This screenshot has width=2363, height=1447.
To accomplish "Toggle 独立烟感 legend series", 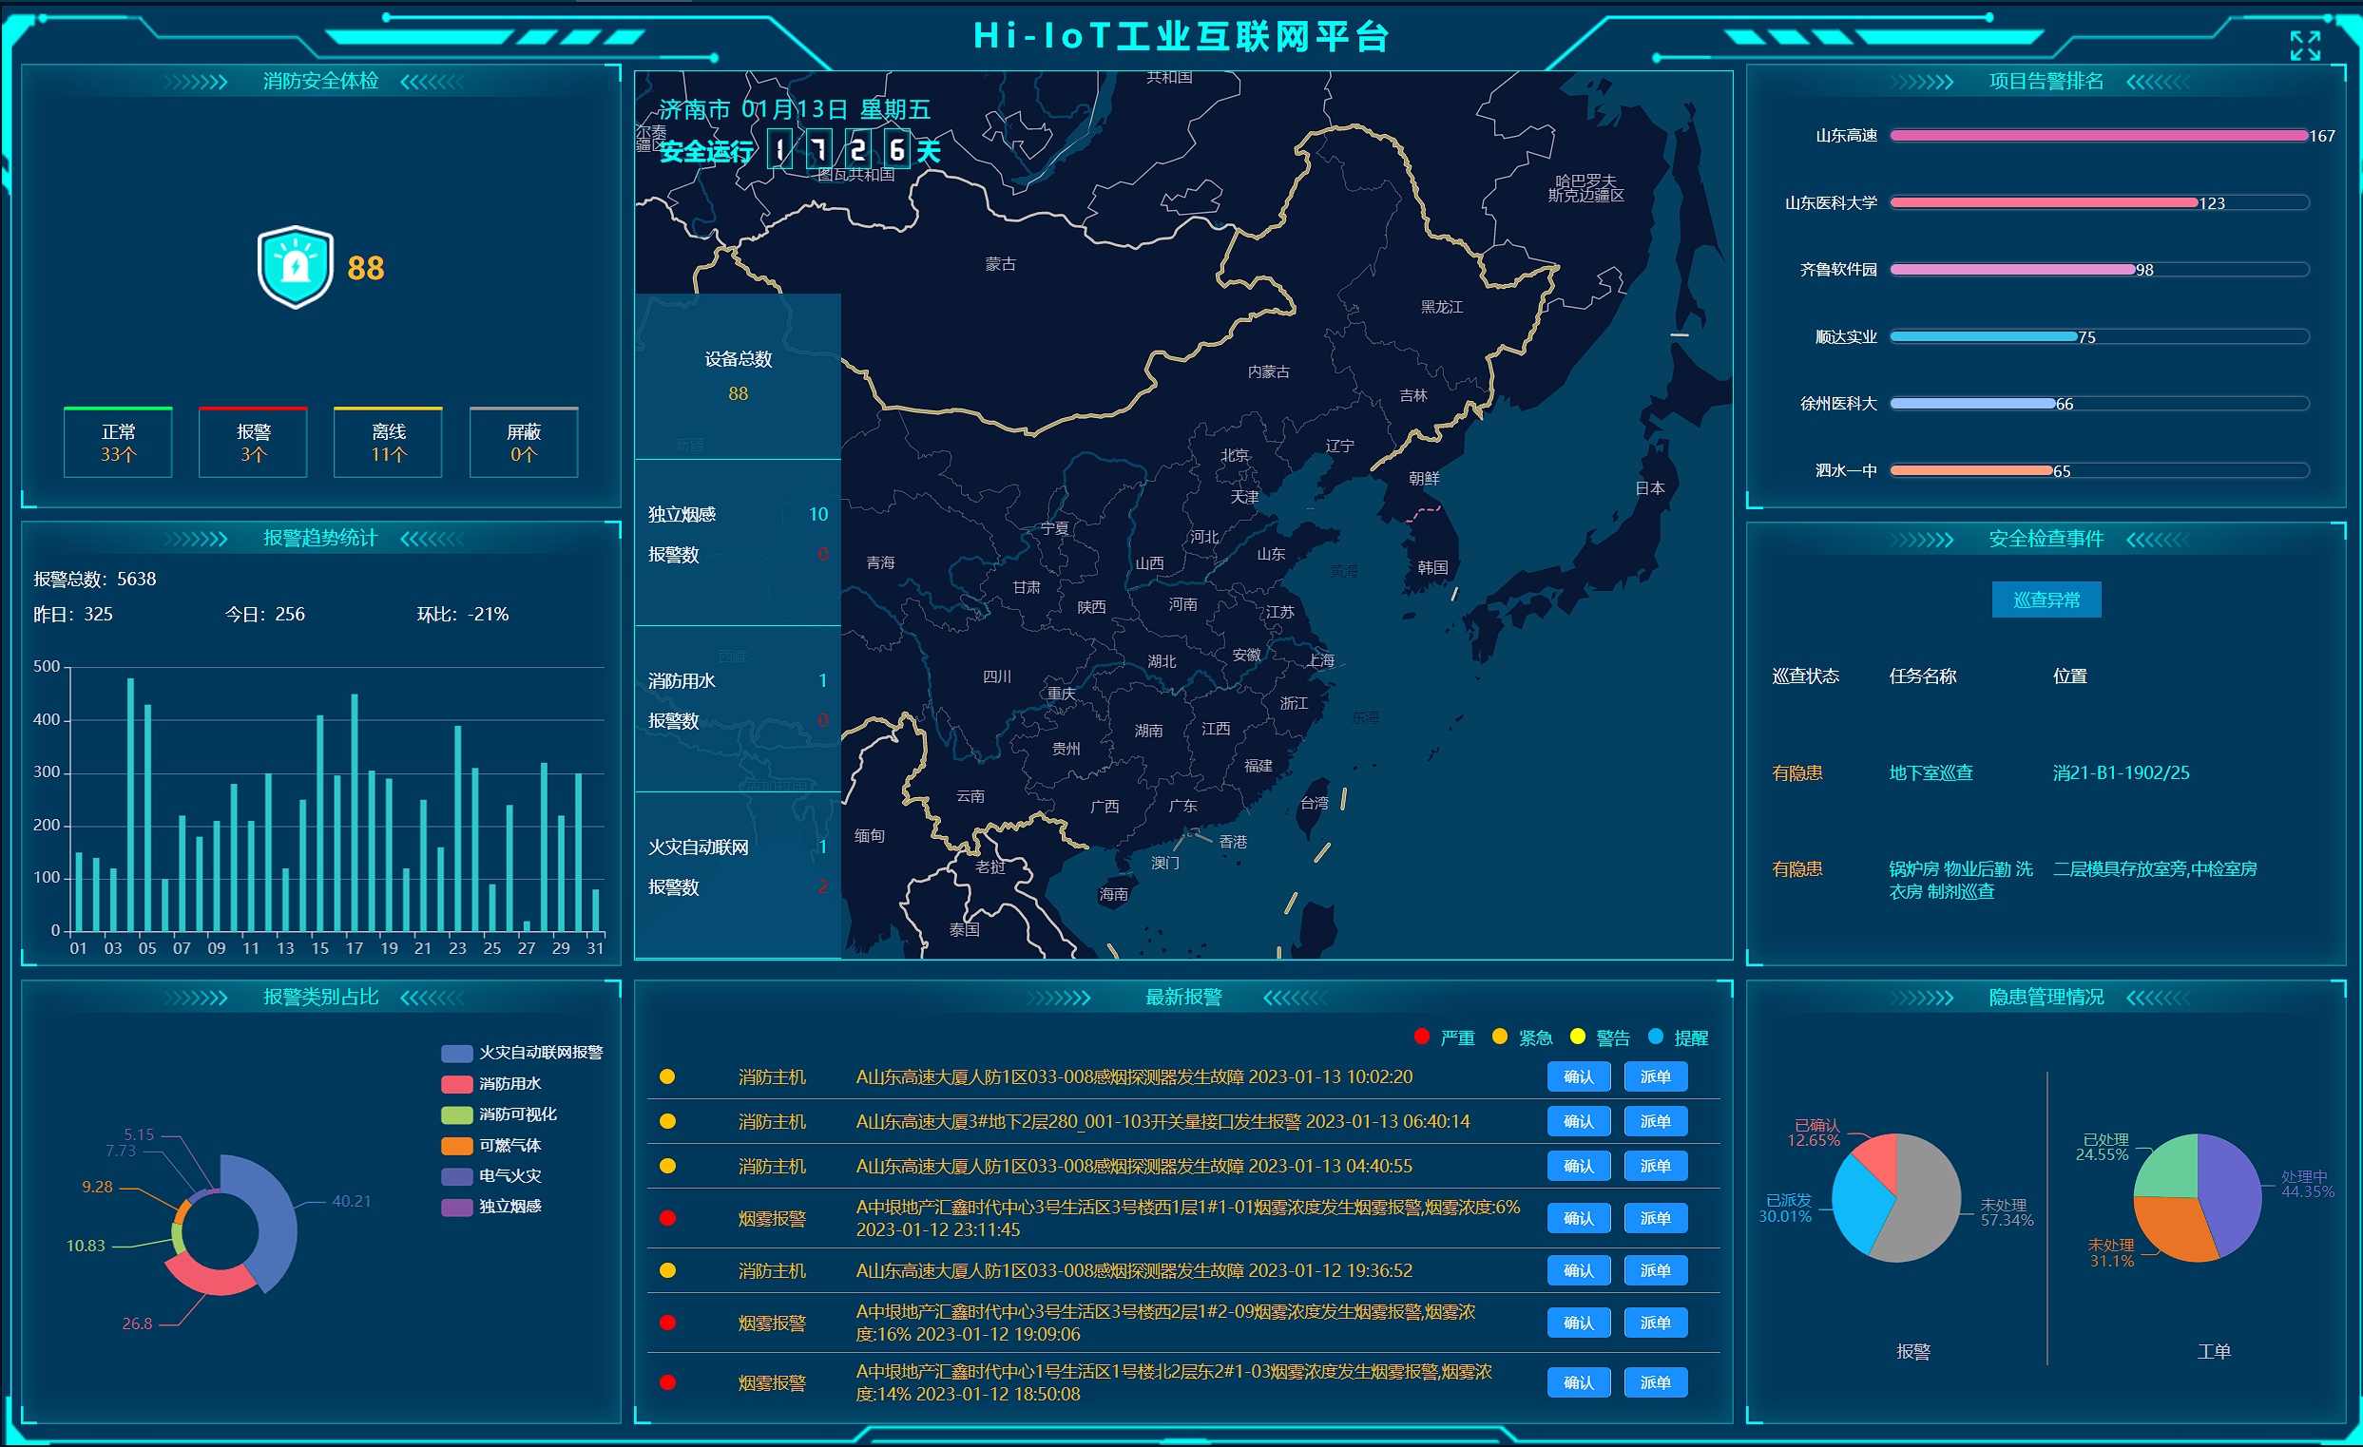I will (491, 1206).
